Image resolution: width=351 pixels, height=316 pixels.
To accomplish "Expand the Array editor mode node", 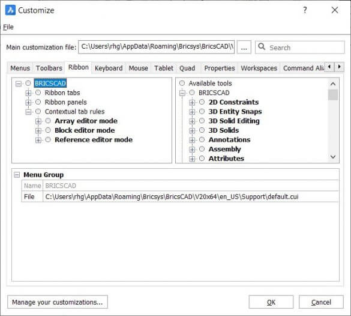I will (38, 121).
